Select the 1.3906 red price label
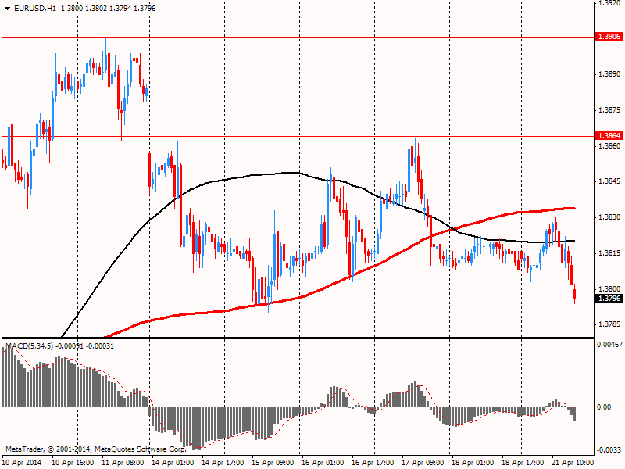The width and height of the screenshot is (625, 469). 609,37
